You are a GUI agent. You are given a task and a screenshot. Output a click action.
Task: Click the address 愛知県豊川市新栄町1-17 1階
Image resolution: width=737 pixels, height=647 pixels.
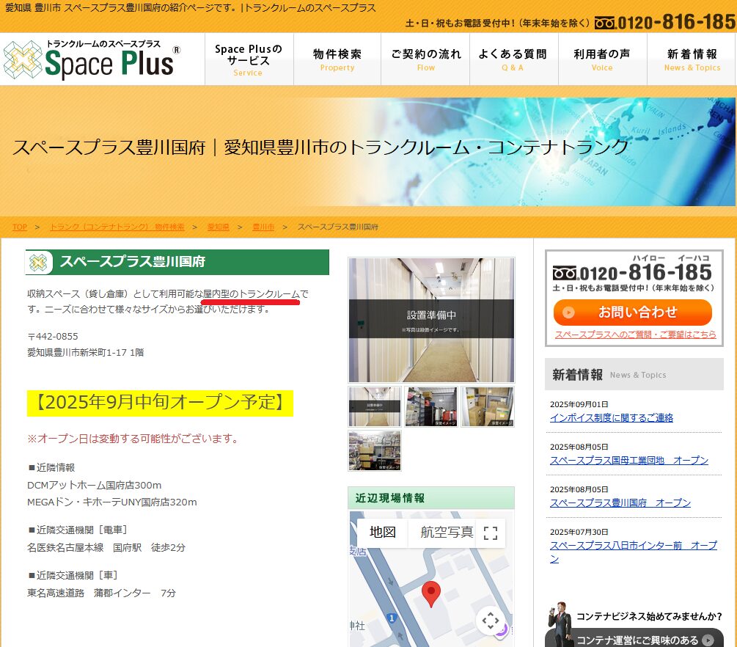(86, 352)
